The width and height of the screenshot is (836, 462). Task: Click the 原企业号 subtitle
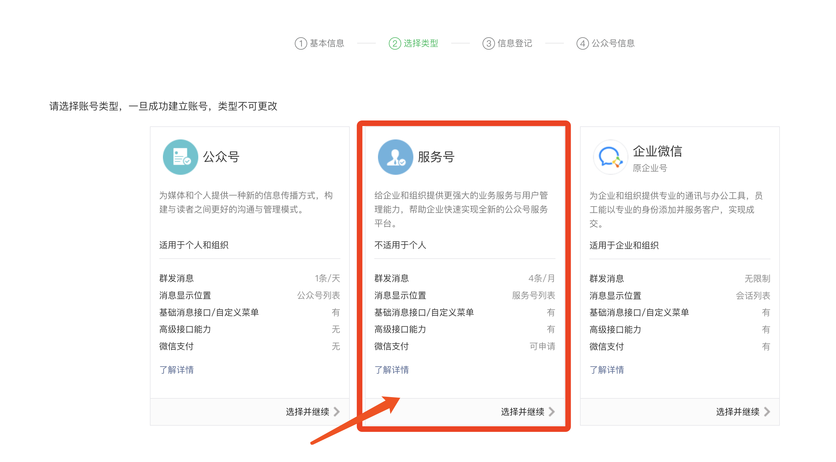coord(650,168)
